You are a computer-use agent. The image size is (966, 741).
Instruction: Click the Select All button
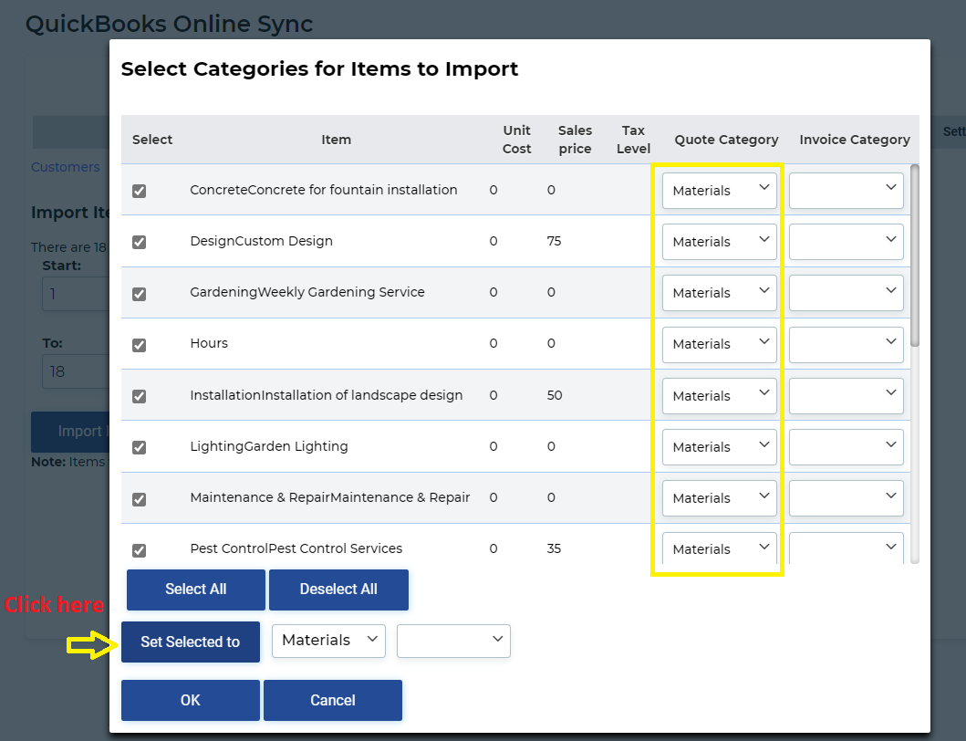click(195, 590)
